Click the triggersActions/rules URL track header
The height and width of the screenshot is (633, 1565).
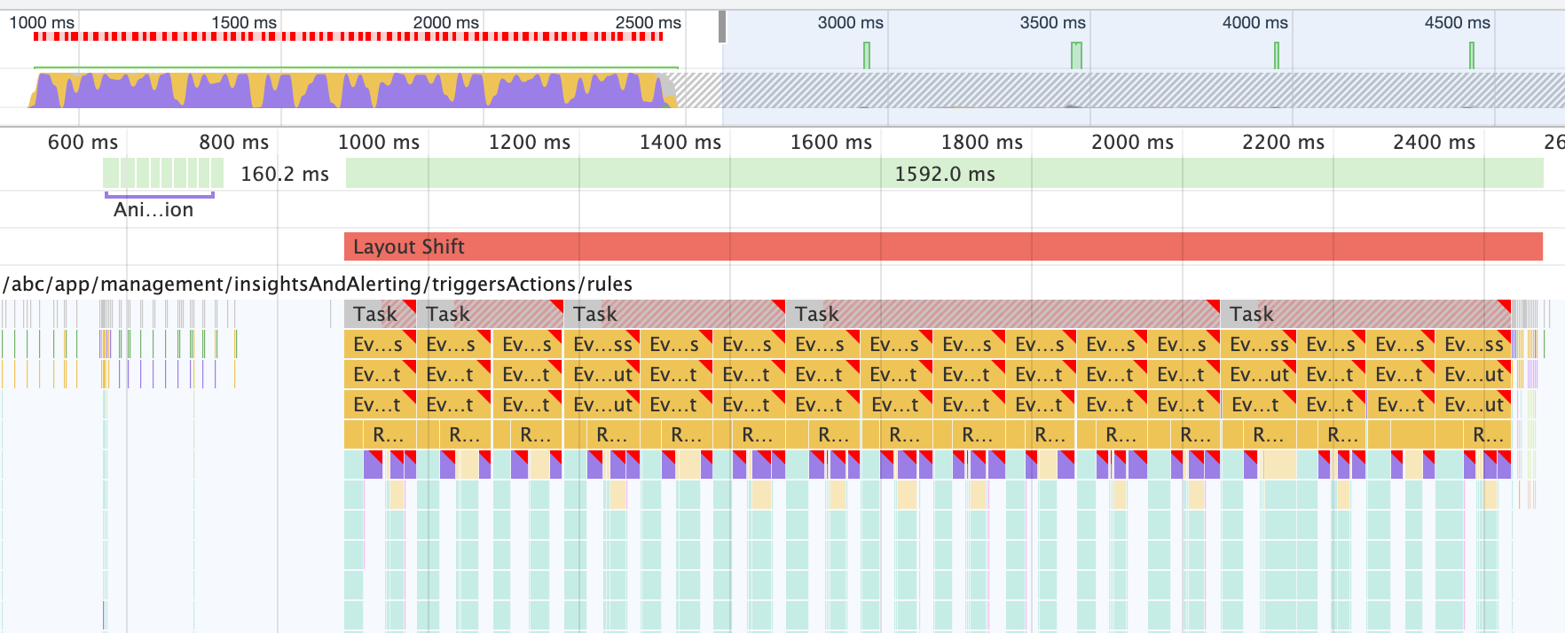[318, 284]
